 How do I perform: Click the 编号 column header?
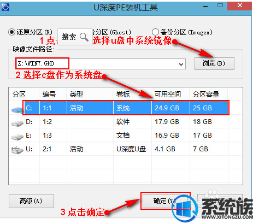pos(53,95)
